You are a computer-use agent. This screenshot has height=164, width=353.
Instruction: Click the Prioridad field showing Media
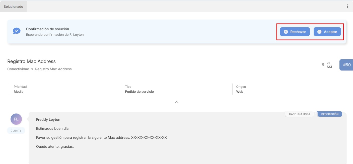coord(19,92)
